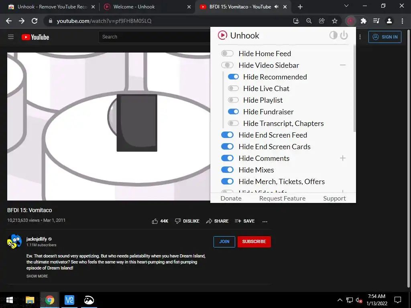The image size is (411, 308).
Task: Click the YouTube logo
Action: point(35,37)
